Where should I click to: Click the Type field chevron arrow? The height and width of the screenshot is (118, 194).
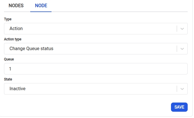pyautogui.click(x=182, y=29)
